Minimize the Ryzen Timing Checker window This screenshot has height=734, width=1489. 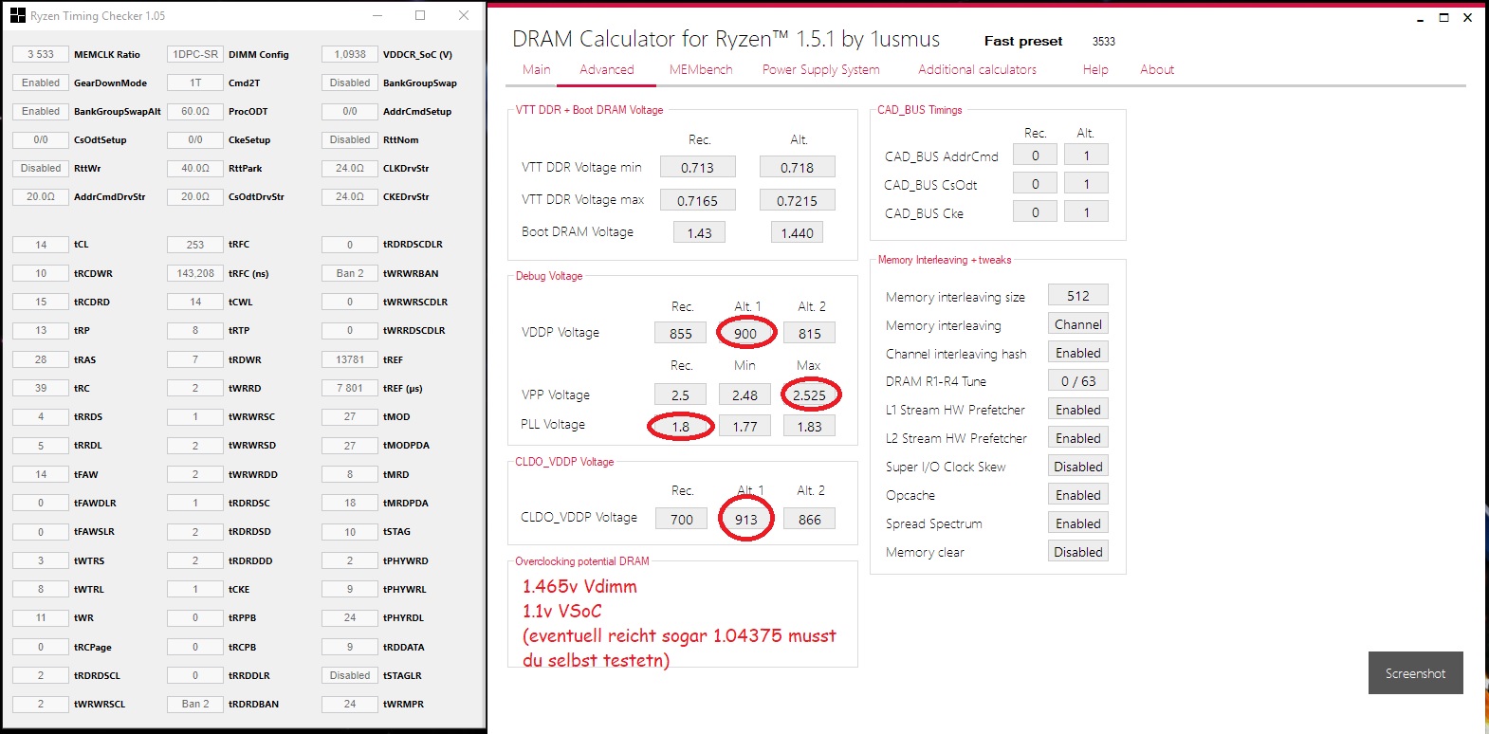point(377,15)
